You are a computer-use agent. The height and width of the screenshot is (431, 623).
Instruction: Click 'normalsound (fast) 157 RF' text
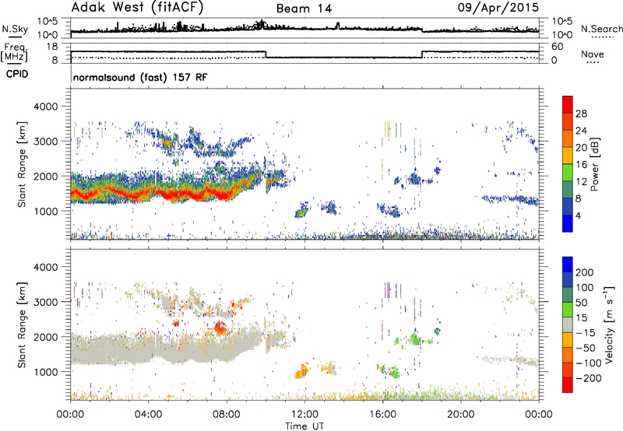(140, 77)
